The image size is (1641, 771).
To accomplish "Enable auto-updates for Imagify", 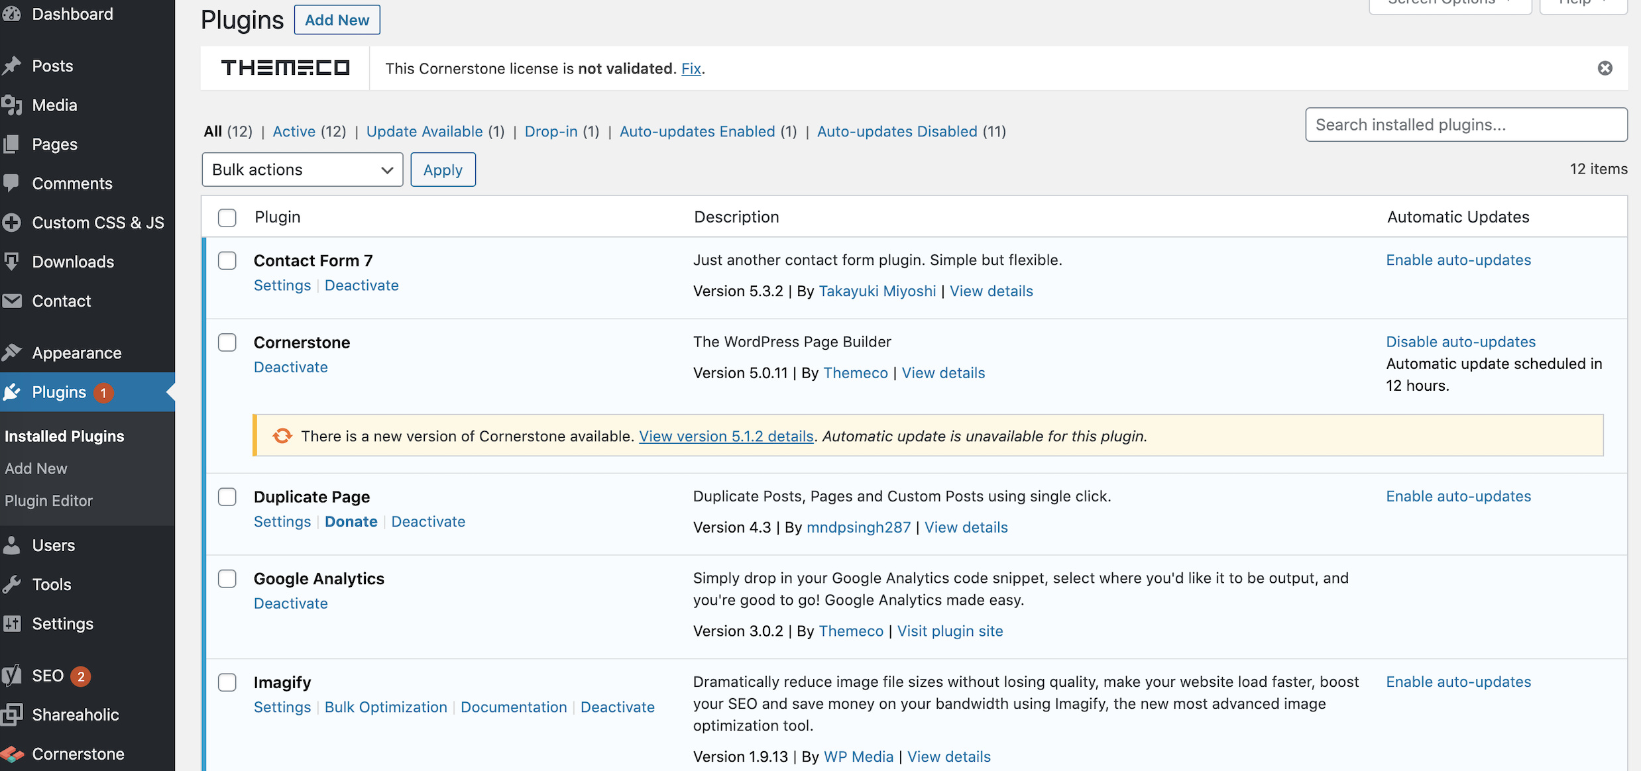I will tap(1459, 682).
